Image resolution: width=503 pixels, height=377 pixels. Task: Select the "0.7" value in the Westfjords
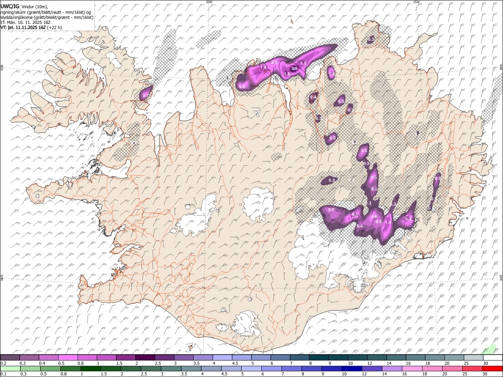(146, 95)
